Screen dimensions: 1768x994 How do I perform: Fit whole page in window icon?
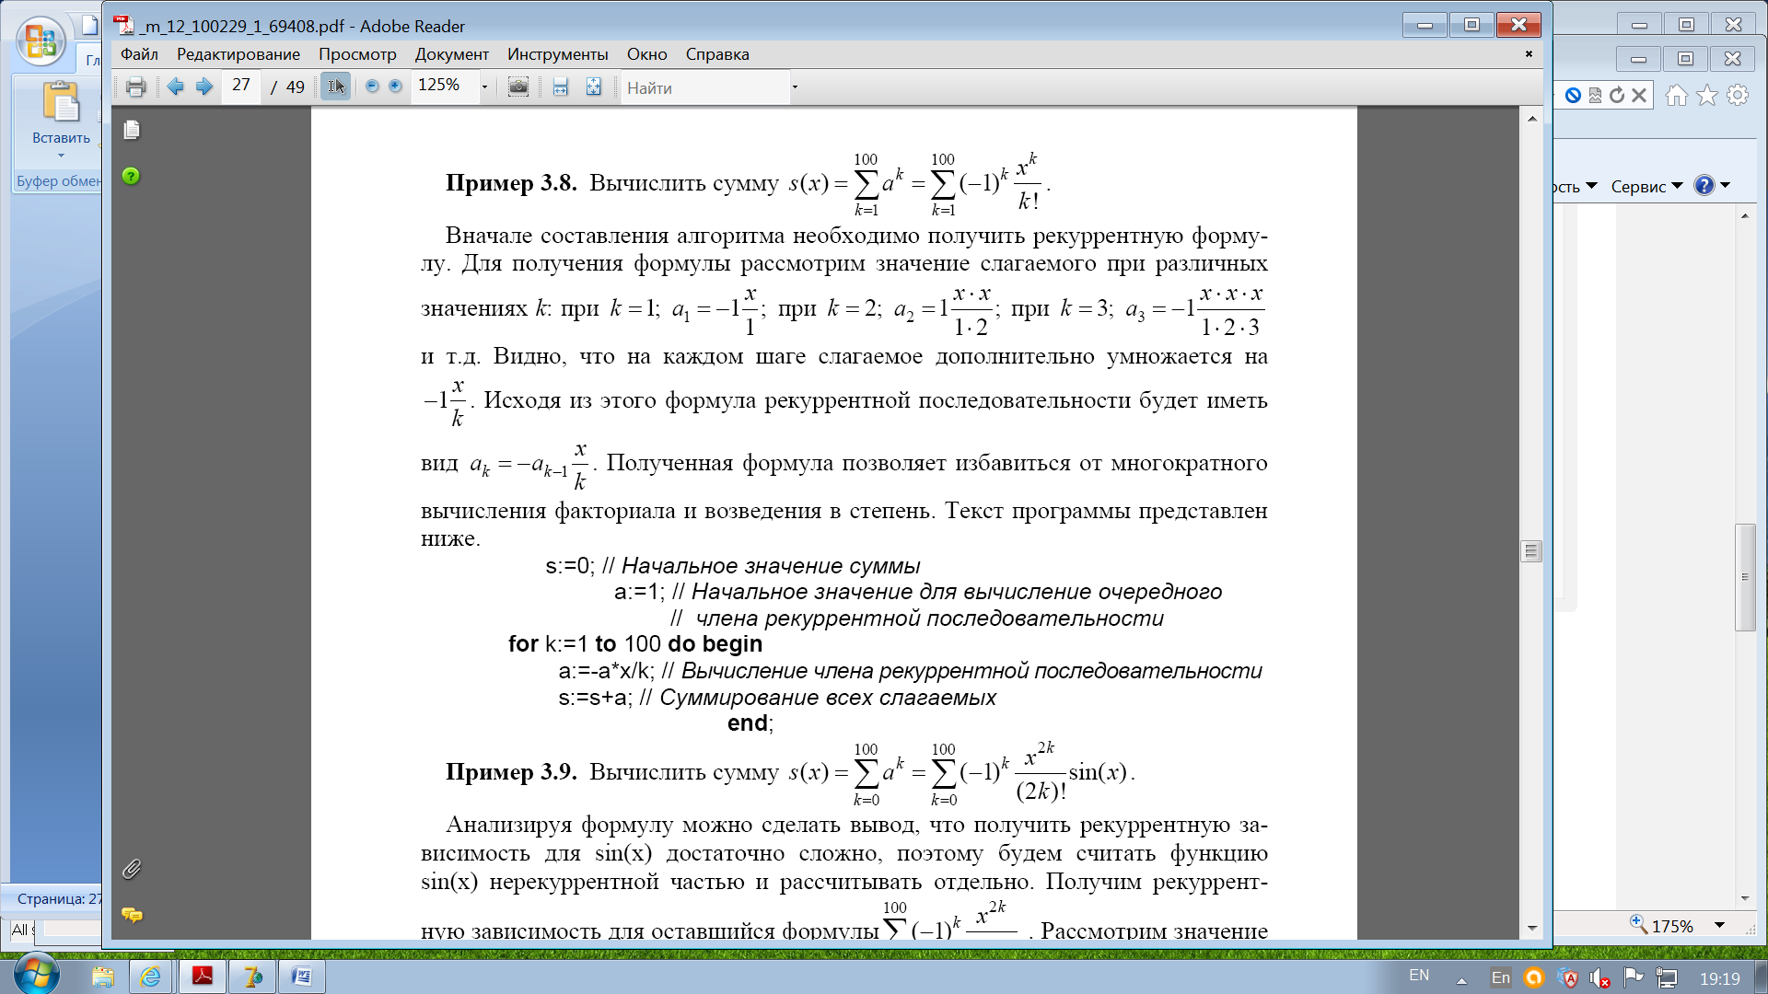point(593,87)
